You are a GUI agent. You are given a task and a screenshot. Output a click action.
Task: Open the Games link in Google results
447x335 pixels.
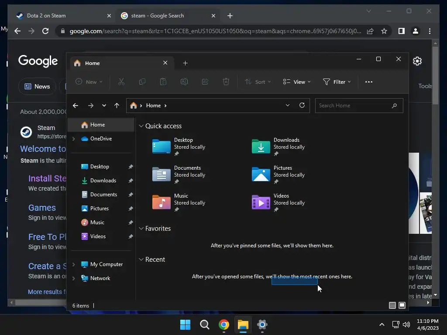pos(42,208)
